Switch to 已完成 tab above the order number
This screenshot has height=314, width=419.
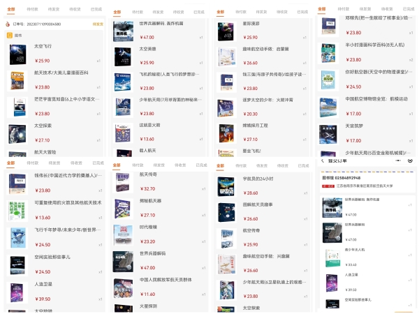[x=96, y=10]
